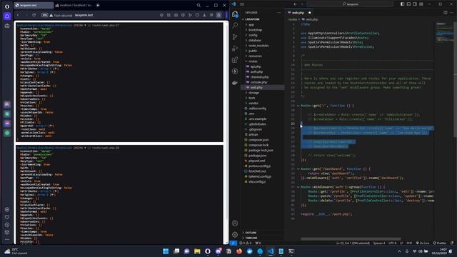Image resolution: width=457 pixels, height=257 pixels.
Task: Click Prettier in the status bar
Action: (440, 243)
